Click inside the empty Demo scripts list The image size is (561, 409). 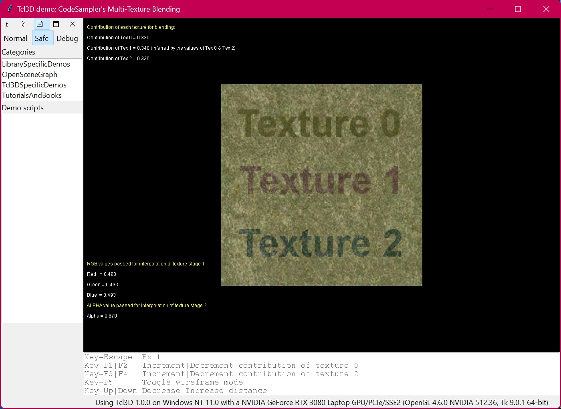point(42,219)
